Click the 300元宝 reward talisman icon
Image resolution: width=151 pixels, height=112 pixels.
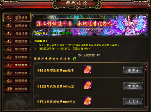coord(87,85)
